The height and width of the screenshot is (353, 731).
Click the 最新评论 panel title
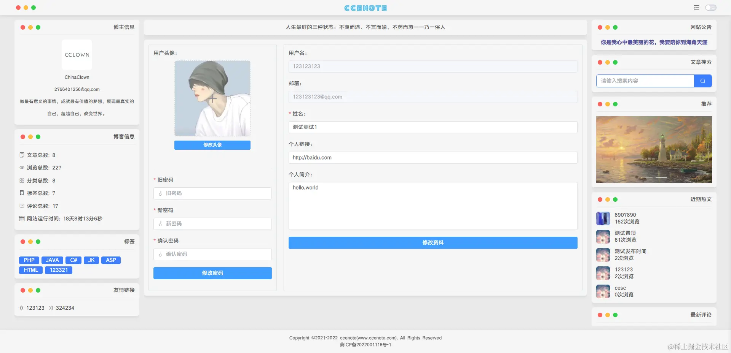[701, 315]
